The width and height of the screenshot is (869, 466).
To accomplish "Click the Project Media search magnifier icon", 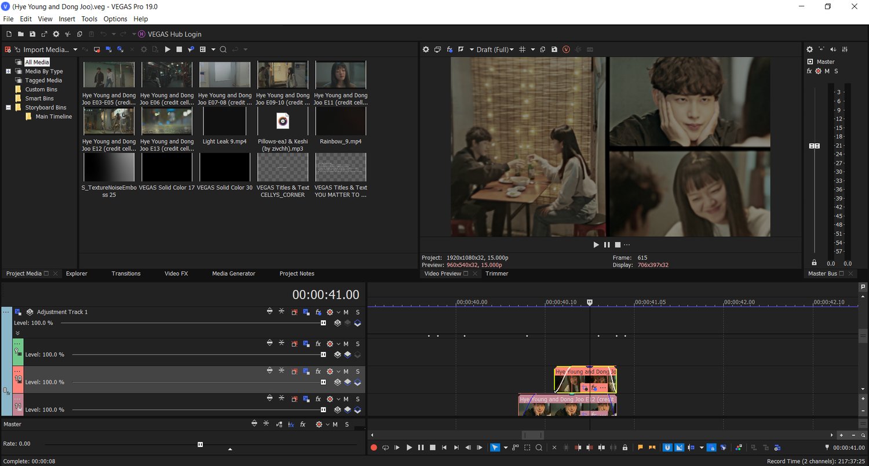I will click(x=223, y=50).
